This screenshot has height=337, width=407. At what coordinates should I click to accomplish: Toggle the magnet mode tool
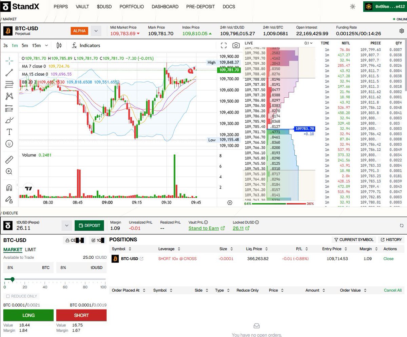pyautogui.click(x=9, y=188)
